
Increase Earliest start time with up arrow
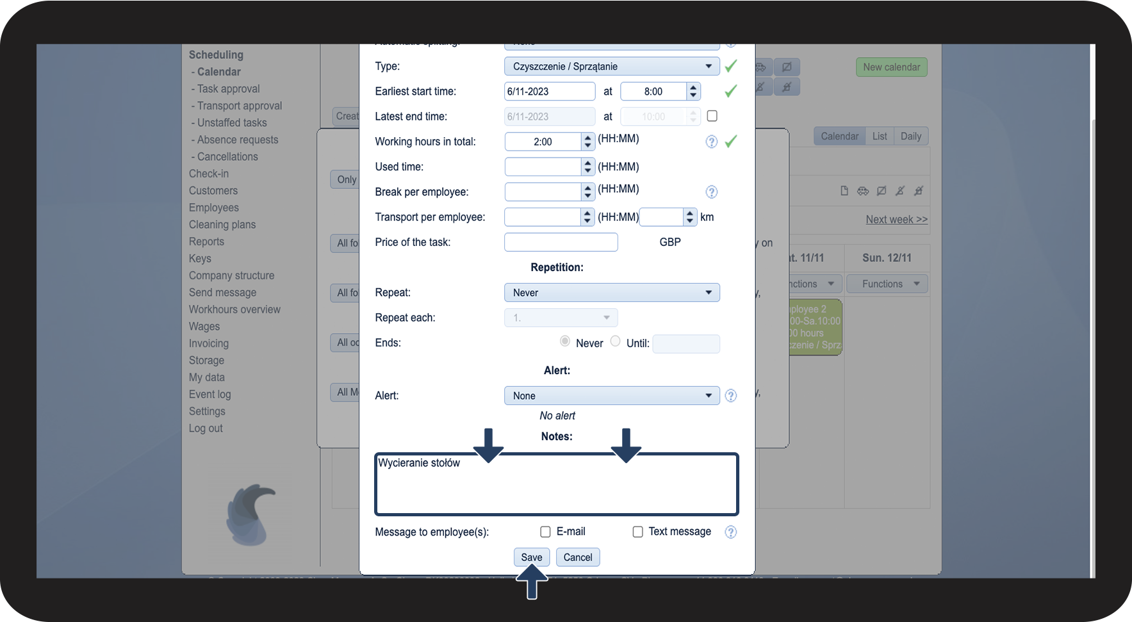(693, 88)
